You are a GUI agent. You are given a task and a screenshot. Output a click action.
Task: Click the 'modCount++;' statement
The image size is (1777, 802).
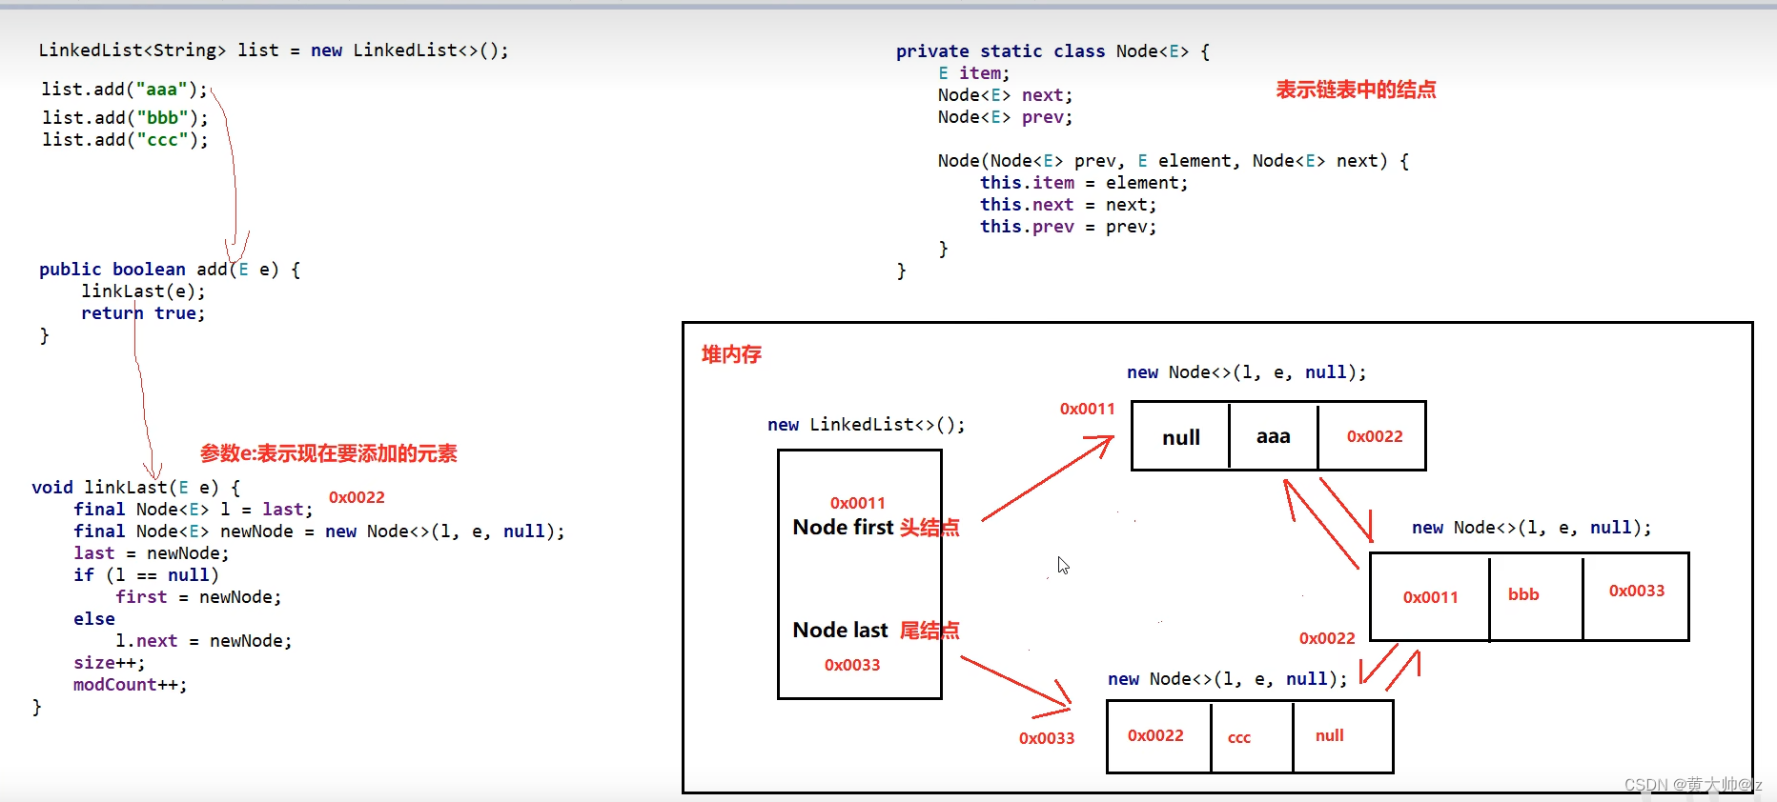point(131,685)
